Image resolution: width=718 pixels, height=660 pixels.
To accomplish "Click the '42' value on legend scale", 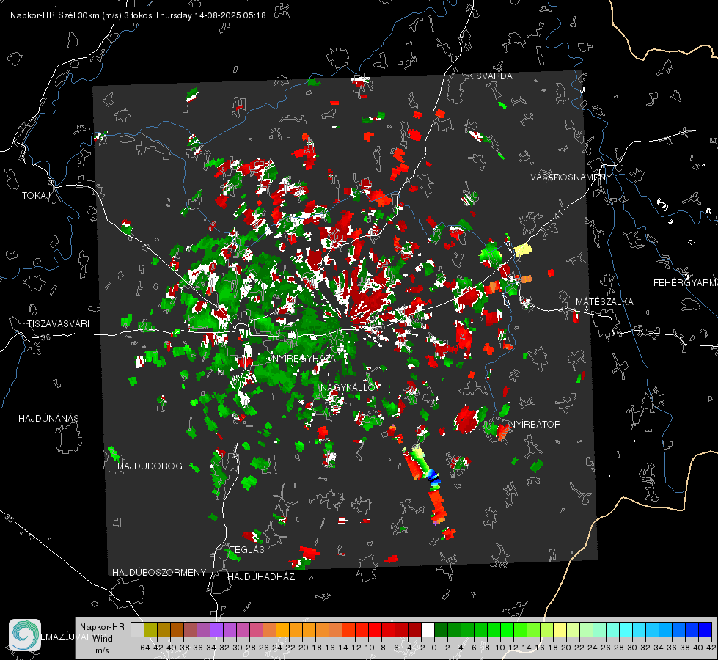I will pyautogui.click(x=711, y=648).
